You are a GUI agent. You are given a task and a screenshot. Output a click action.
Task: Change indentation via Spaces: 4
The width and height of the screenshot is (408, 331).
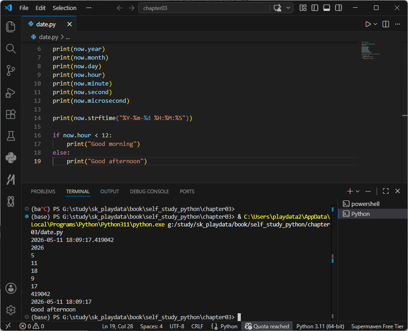pyautogui.click(x=151, y=326)
